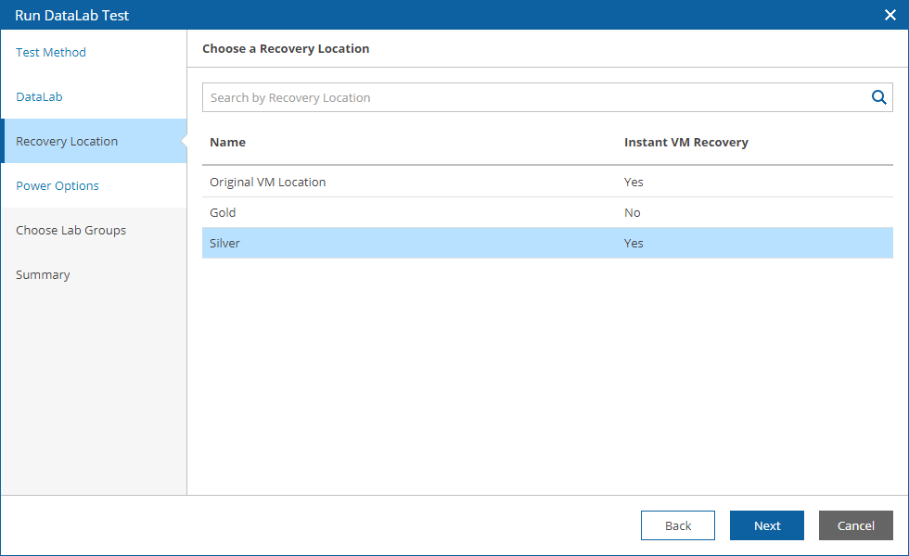The image size is (909, 556).
Task: Select the Choose Lab Groups step
Action: [x=70, y=231]
